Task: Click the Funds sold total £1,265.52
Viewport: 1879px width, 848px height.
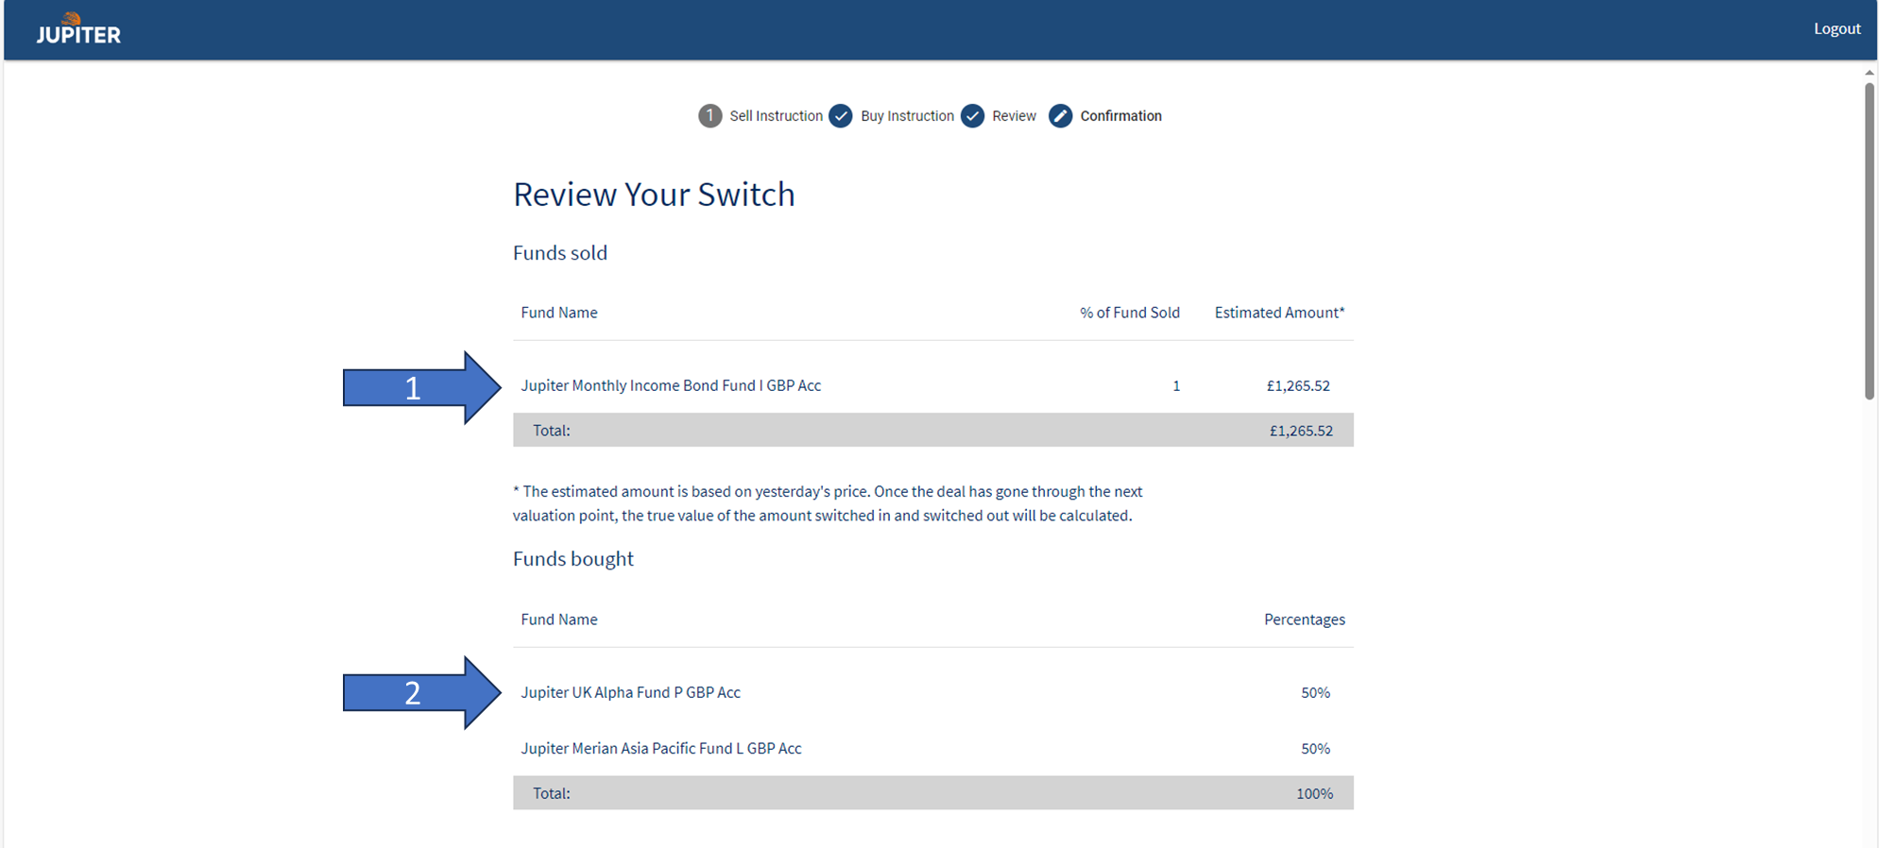Action: [1301, 431]
